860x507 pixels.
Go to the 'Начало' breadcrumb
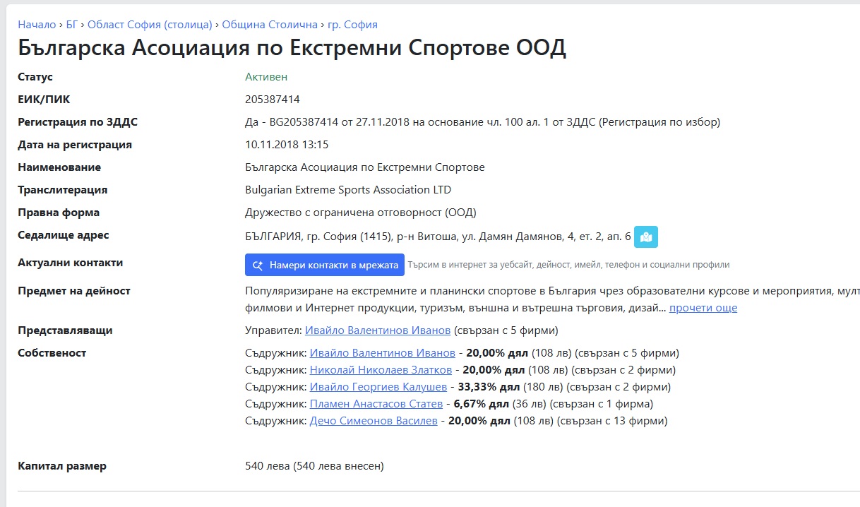coord(37,25)
